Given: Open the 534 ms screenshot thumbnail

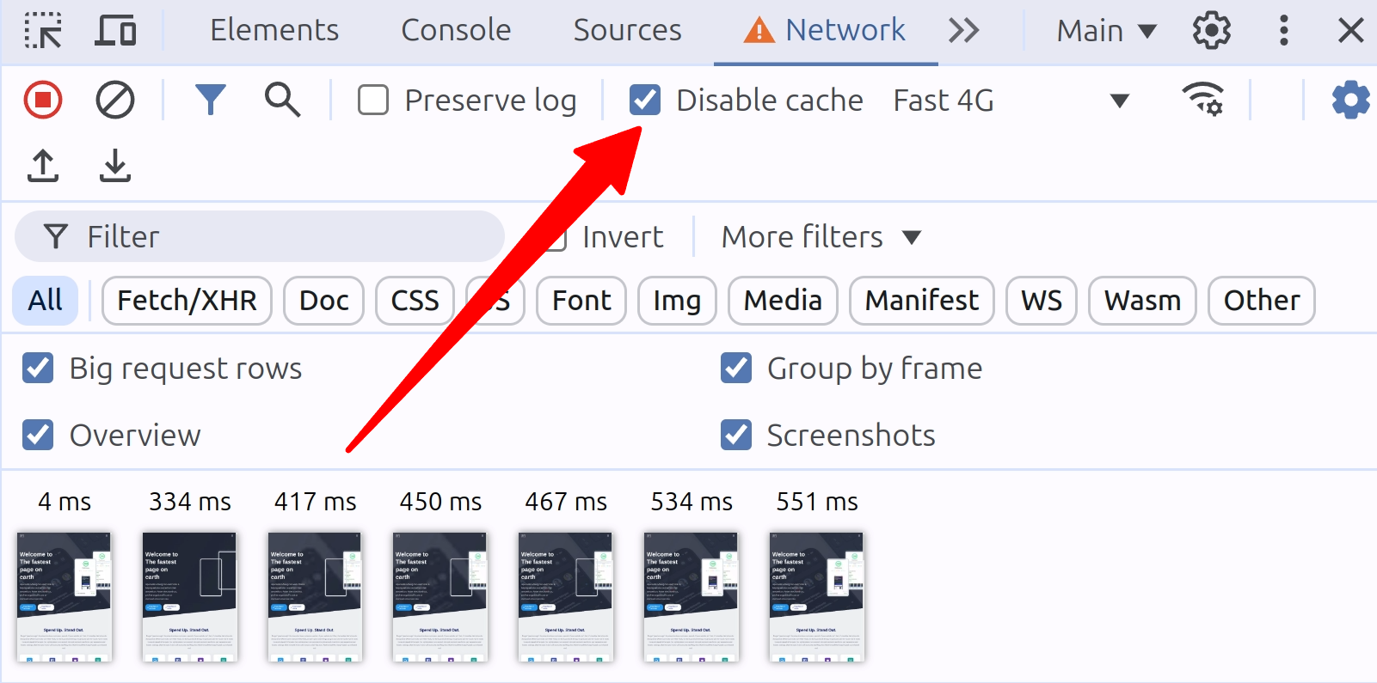Looking at the screenshot, I should click(692, 597).
